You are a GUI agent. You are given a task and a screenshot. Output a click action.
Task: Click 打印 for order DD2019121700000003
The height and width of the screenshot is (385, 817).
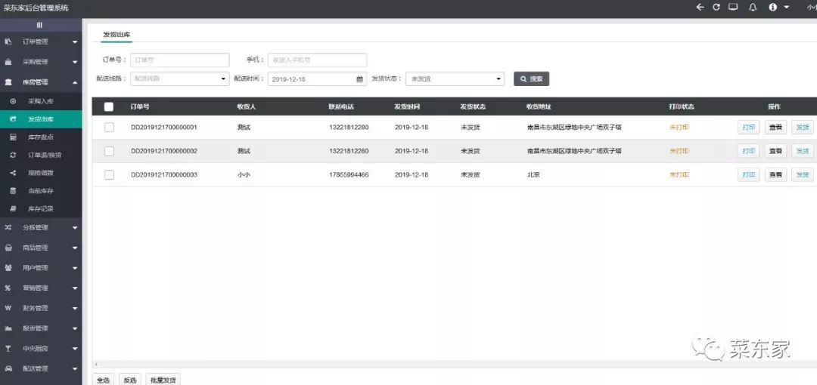tap(749, 175)
